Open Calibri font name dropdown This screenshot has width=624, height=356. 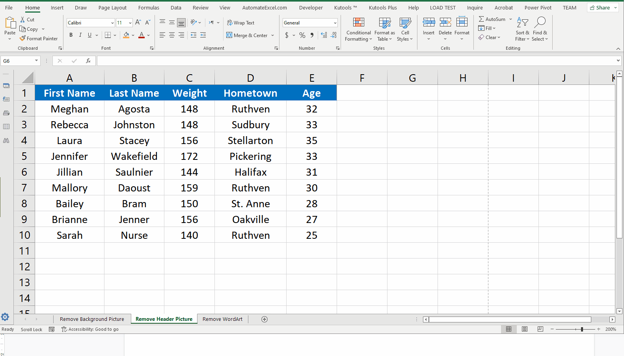click(x=112, y=23)
